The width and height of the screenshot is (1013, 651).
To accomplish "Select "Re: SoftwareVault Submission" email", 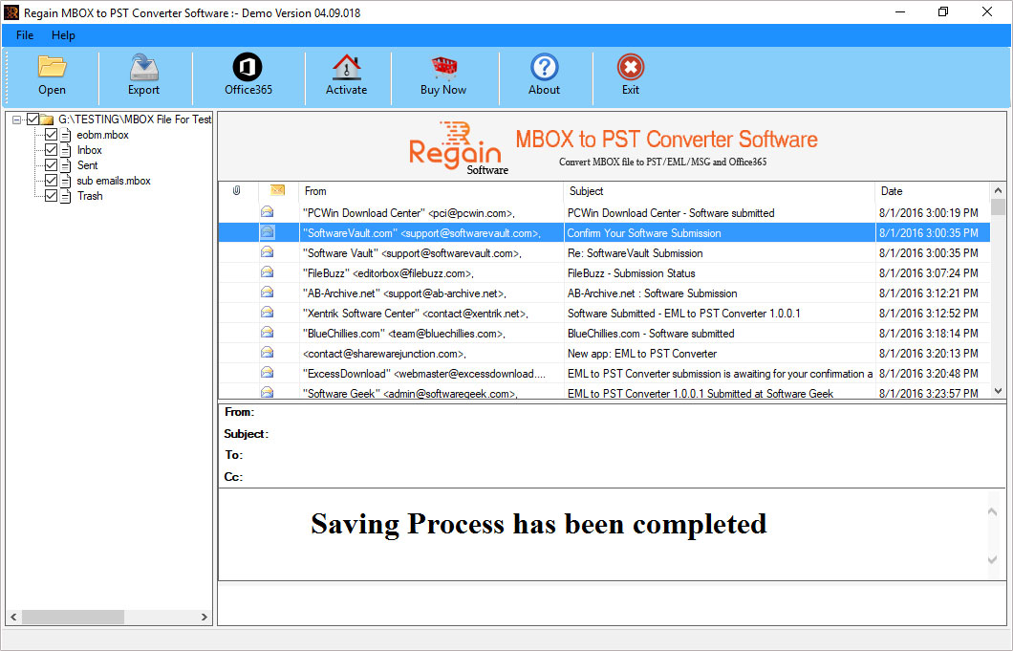I will pyautogui.click(x=604, y=252).
